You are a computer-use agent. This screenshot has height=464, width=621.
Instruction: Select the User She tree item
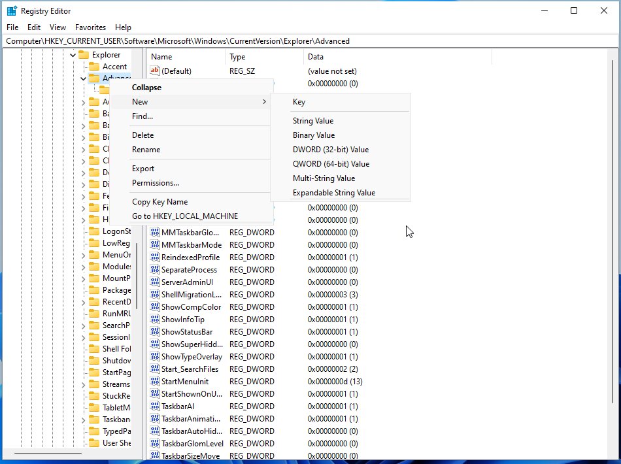click(116, 443)
